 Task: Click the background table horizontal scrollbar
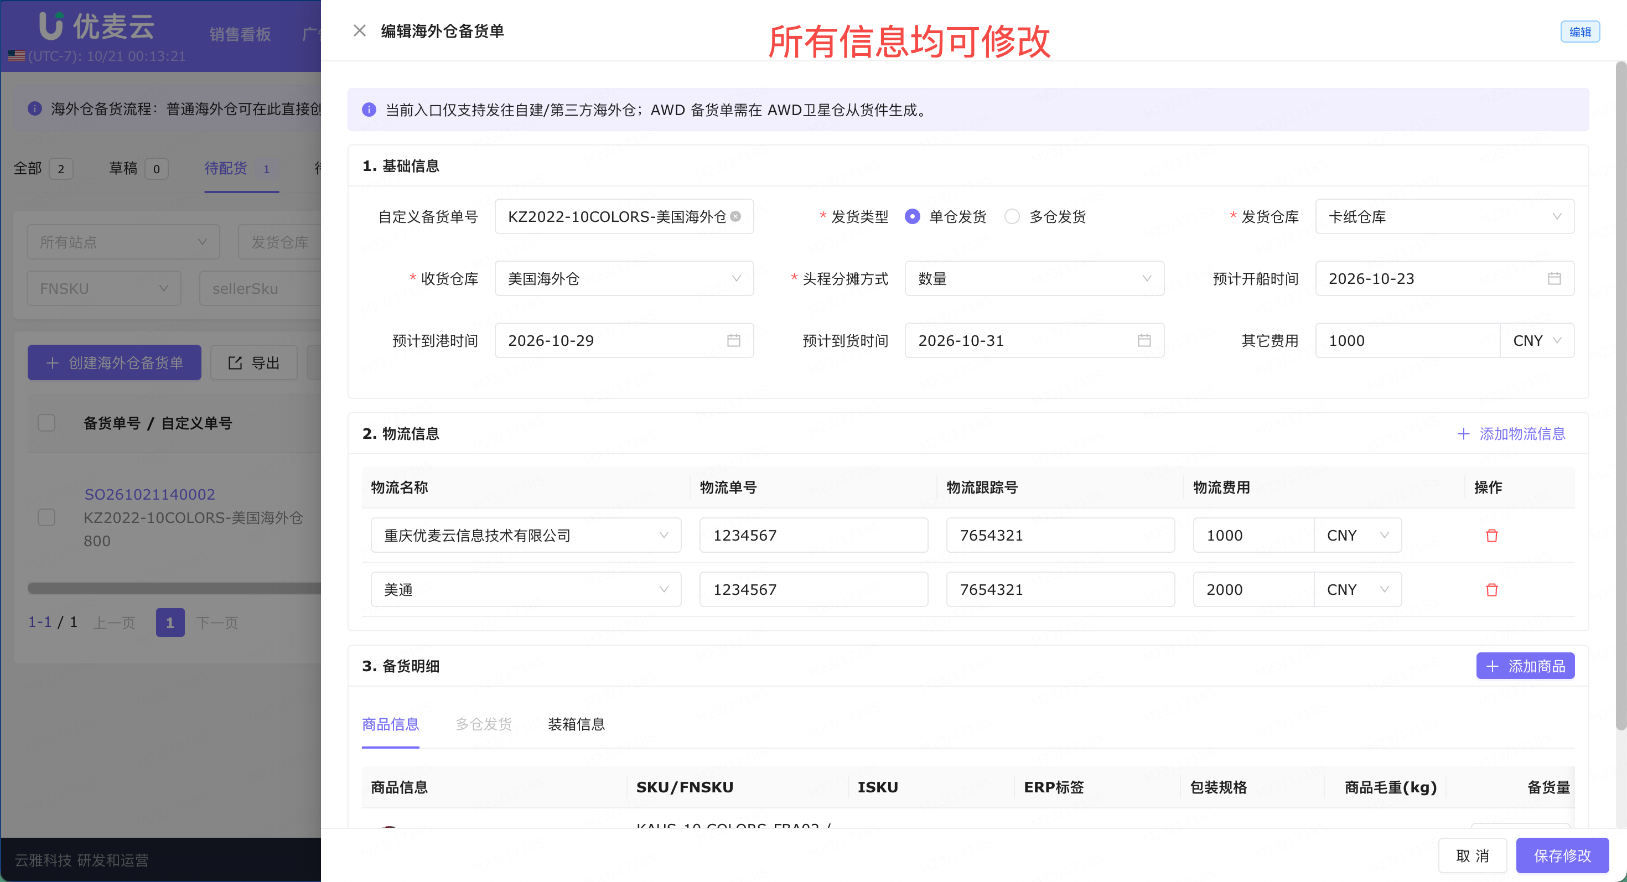pyautogui.click(x=174, y=588)
